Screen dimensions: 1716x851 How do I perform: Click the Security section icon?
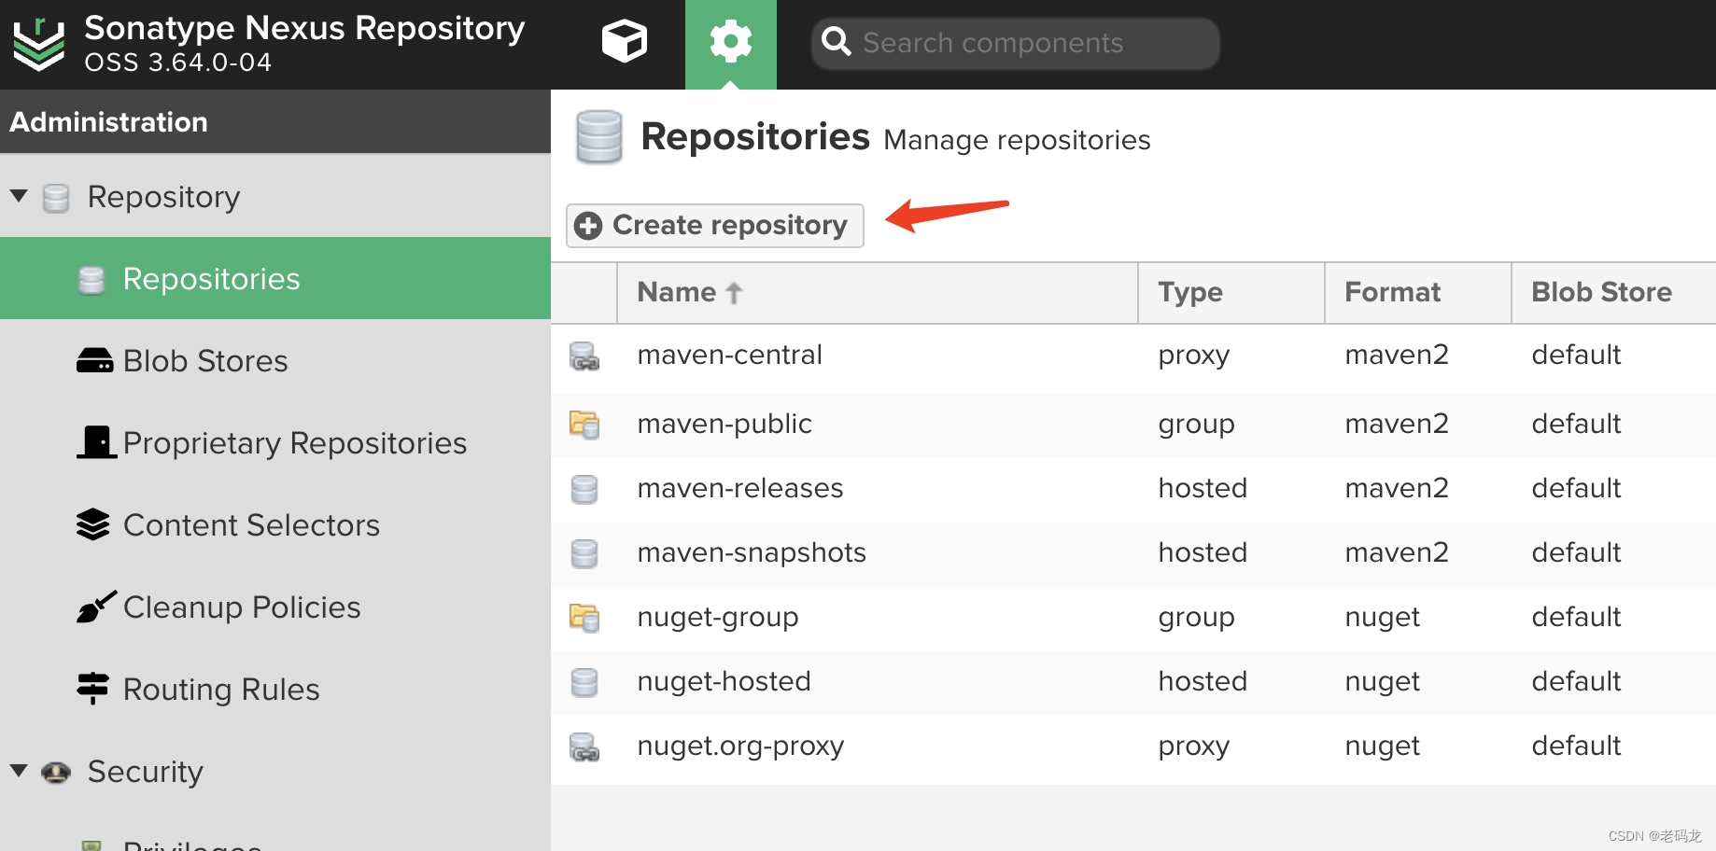click(x=56, y=772)
